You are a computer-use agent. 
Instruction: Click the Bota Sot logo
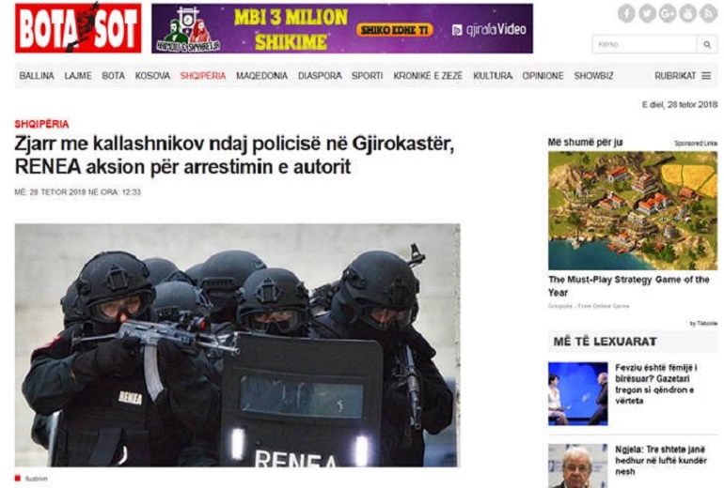(78, 28)
